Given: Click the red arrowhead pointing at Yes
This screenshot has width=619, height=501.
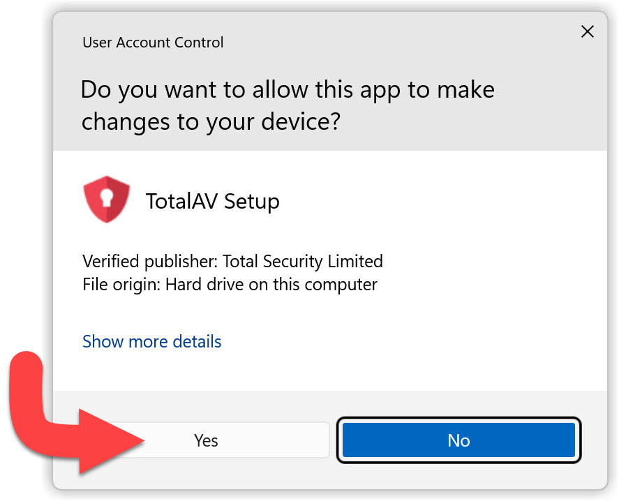Looking at the screenshot, I should (114, 440).
